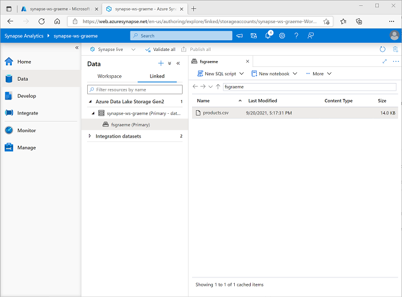Viewport: 402px width, 297px height.
Task: Close the Azure Synapse browser tab
Action: (x=181, y=9)
